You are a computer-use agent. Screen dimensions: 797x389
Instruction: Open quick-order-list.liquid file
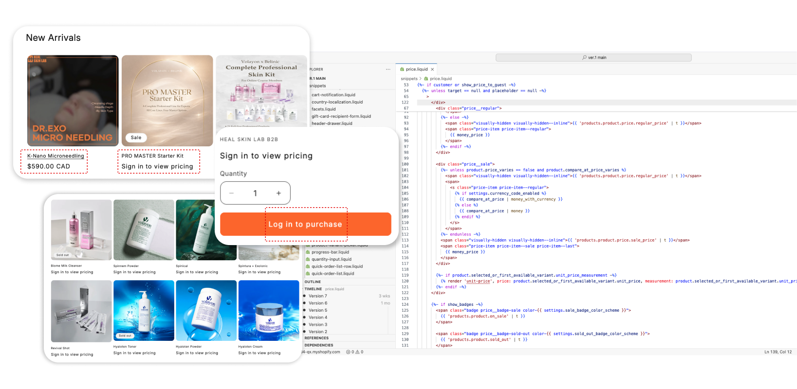[x=333, y=274]
